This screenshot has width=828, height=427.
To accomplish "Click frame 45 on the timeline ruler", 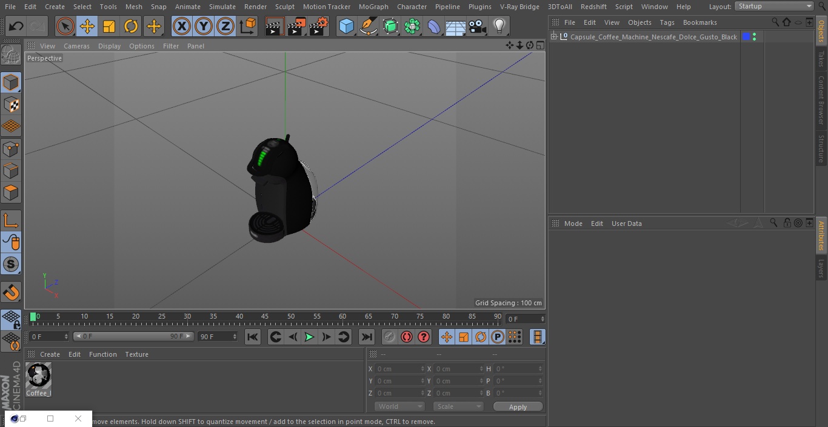I will 265,317.
